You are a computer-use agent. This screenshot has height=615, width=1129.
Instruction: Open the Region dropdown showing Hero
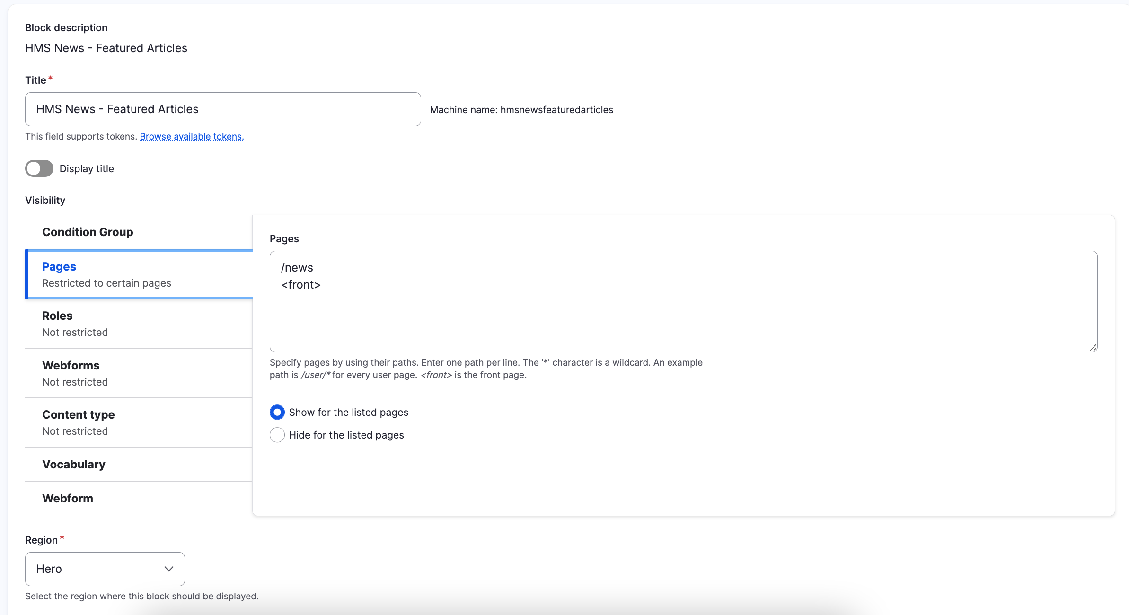coord(105,569)
